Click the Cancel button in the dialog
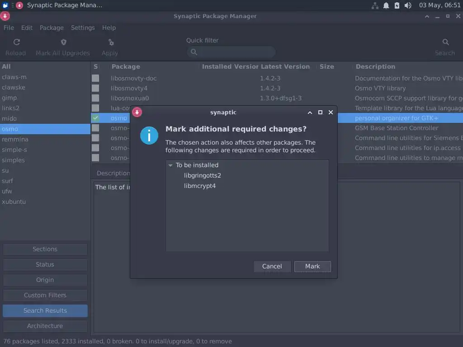The width and height of the screenshot is (463, 347). [272, 267]
